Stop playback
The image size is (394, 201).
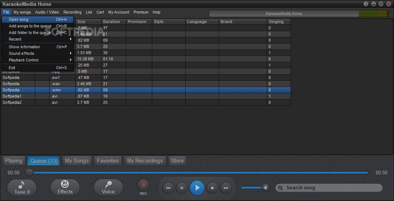point(212,188)
